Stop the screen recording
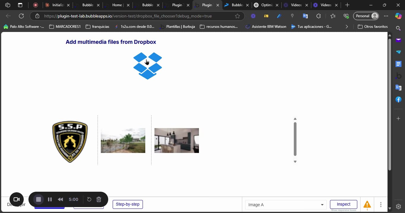Screen dimensions: 405x213 (39, 199)
